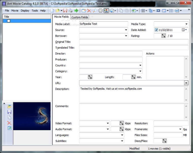This screenshot has width=193, height=153.
Task: Tick the checkbox in the movie list row
Action: (x=9, y=21)
